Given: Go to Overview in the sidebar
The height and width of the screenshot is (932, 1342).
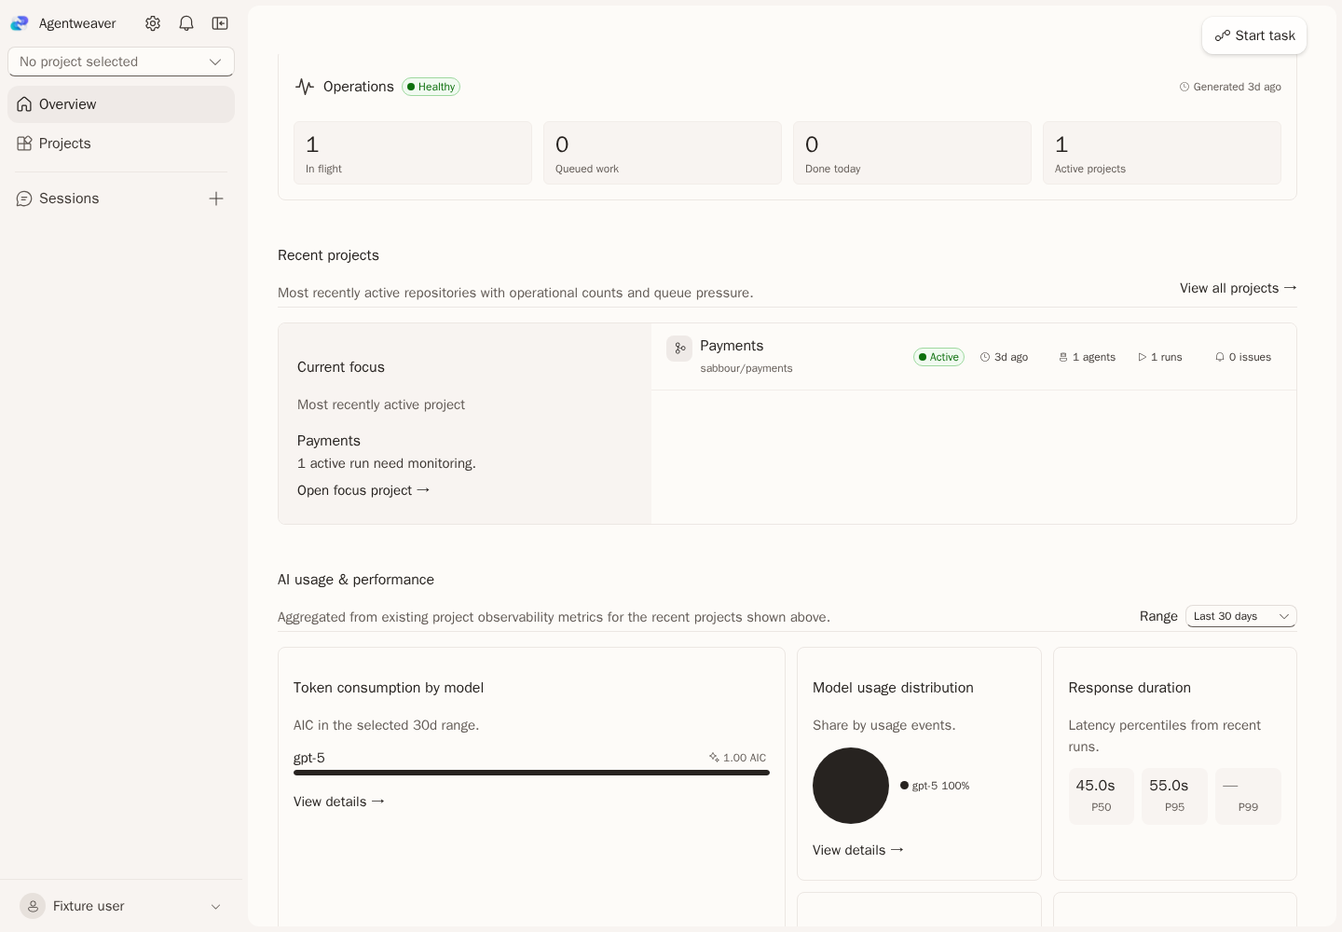Looking at the screenshot, I should point(121,104).
